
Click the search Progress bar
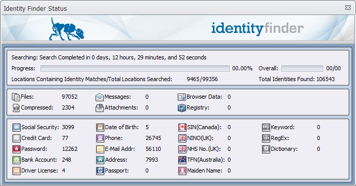(135, 68)
